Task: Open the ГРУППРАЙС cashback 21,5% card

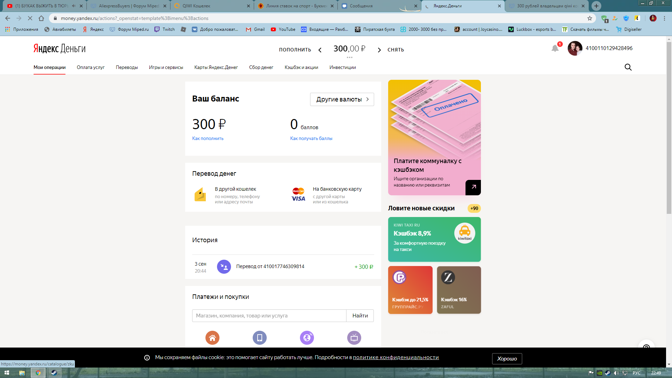Action: tap(410, 290)
